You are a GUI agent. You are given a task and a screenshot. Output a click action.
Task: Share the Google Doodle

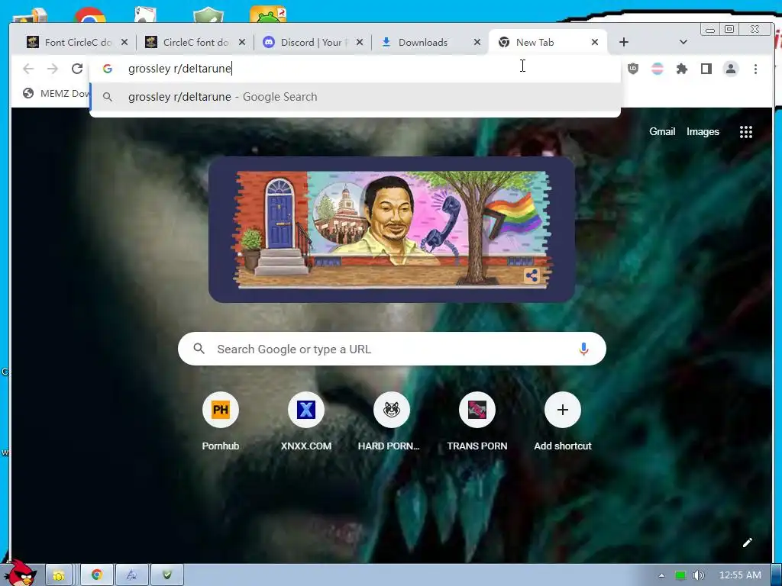532,275
